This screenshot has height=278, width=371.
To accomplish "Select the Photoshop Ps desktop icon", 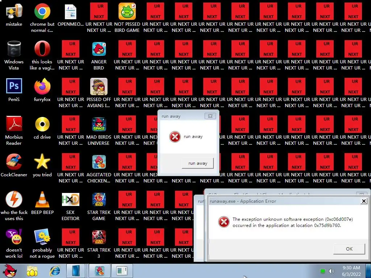I will tap(14, 86).
